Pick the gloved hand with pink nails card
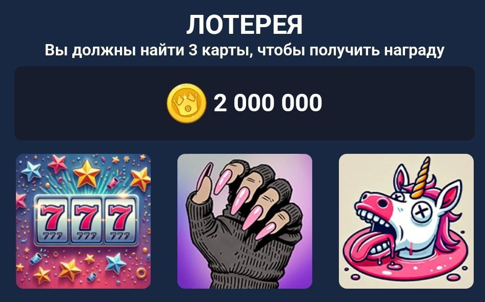 click(245, 221)
